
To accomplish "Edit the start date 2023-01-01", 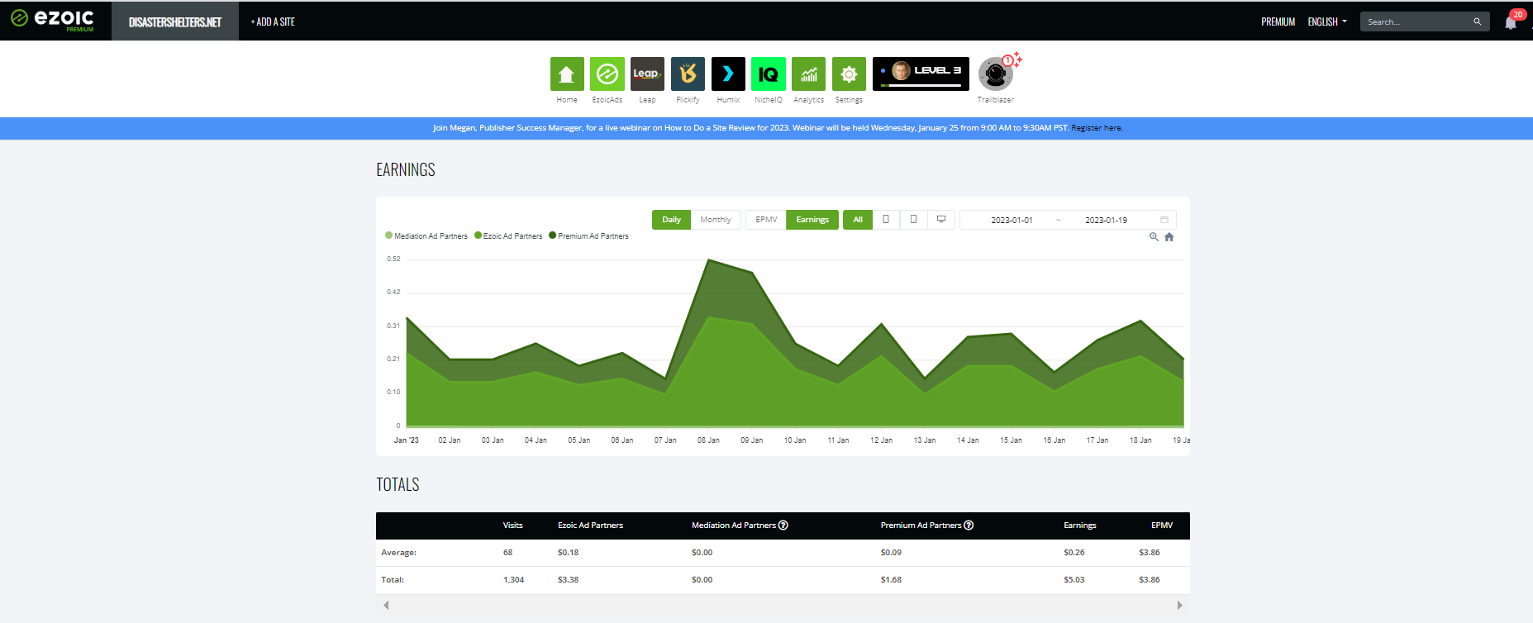I will coord(1012,221).
